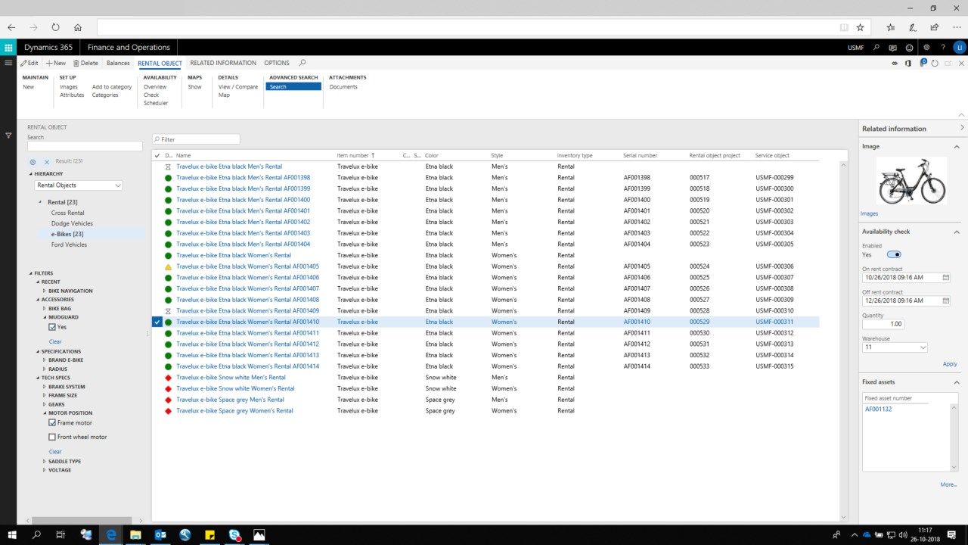The image size is (968, 545).
Task: Check the Front wheel motor checkbox
Action: [52, 437]
